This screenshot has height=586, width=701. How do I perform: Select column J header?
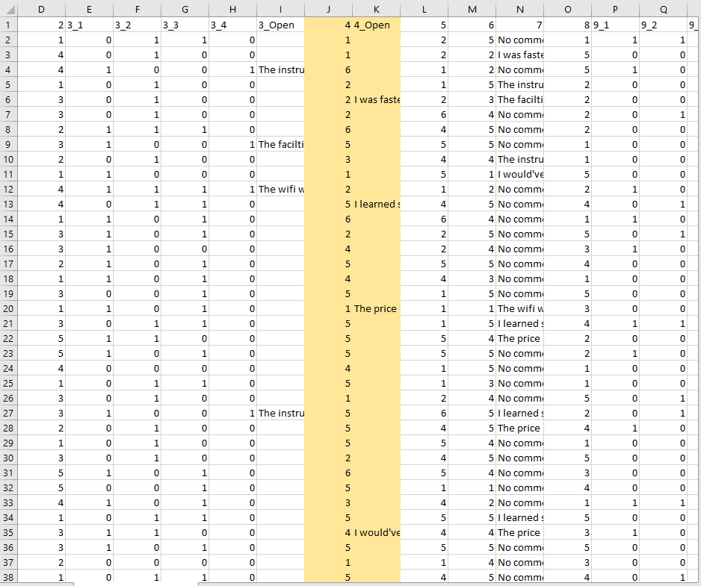(328, 9)
